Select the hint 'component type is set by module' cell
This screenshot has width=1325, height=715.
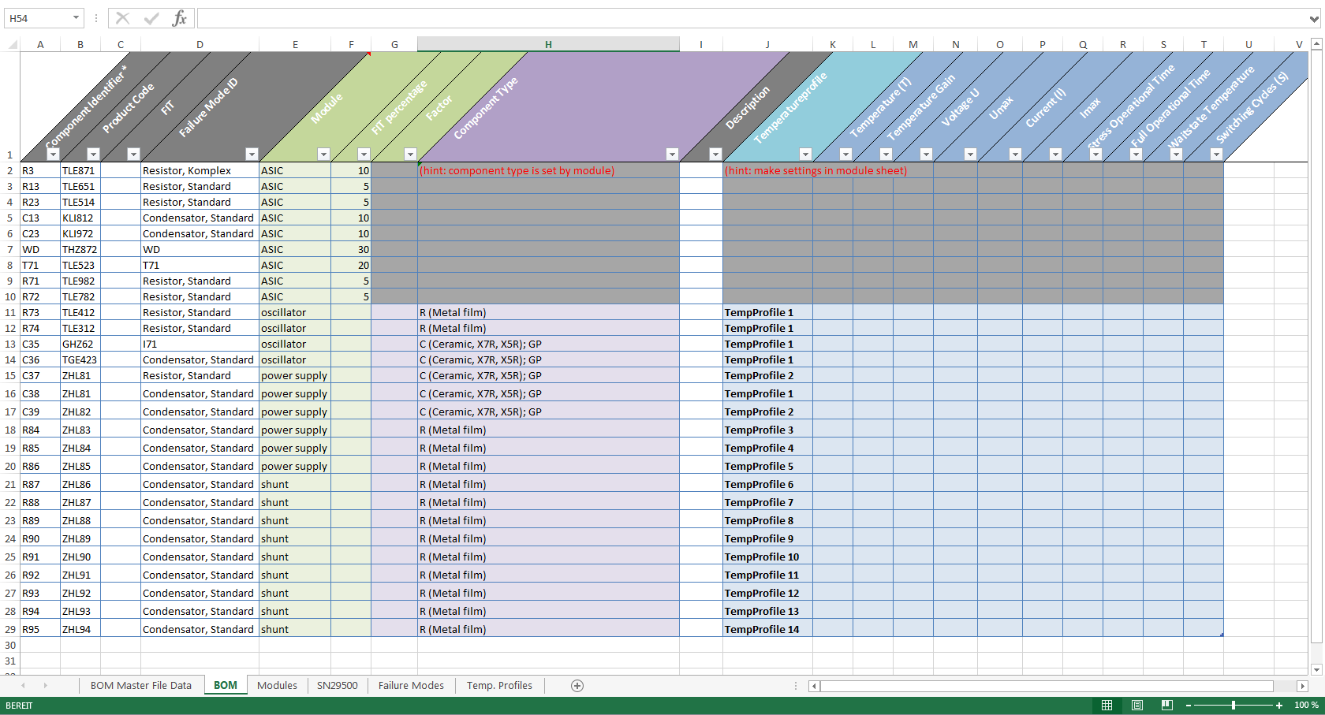click(548, 170)
